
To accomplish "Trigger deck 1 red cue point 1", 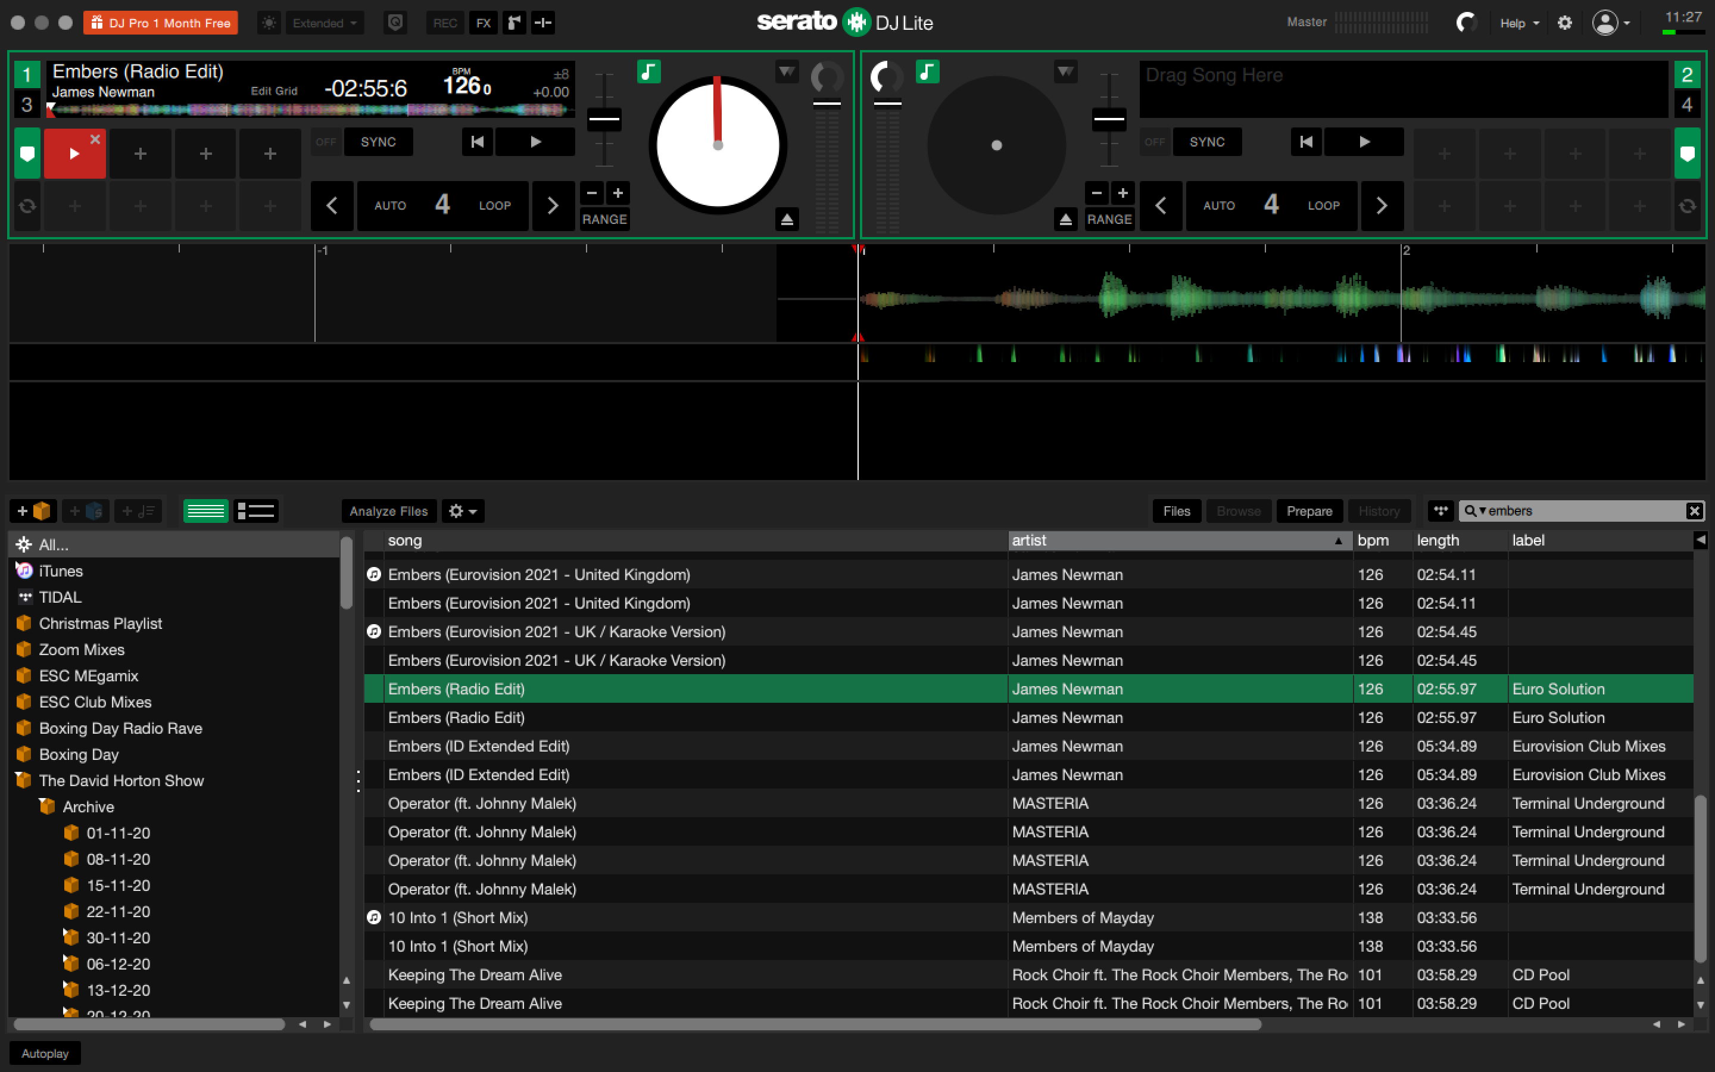I will click(x=73, y=154).
